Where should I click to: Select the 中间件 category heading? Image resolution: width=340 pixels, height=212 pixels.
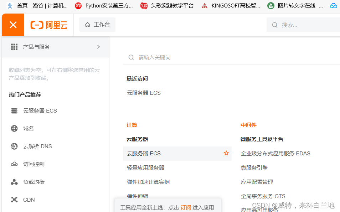[248, 125]
